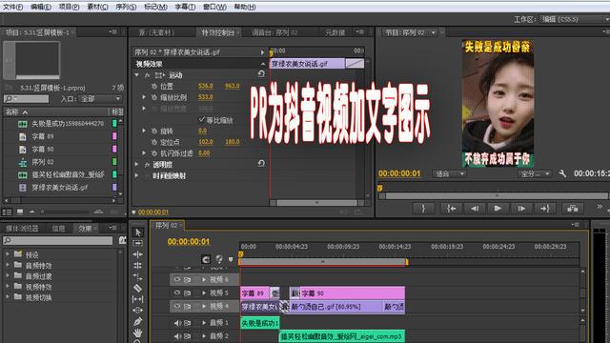
Task: Toggle the timeline Snap magnet icon
Action: (206, 259)
